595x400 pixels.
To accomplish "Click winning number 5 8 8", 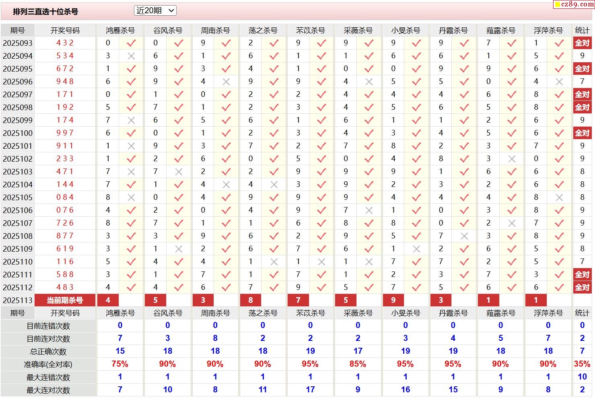I will click(x=65, y=274).
